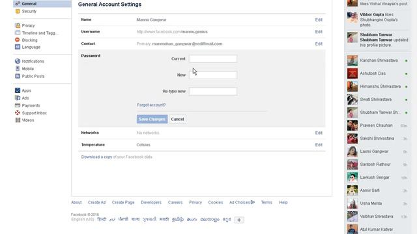Click the Create Ad footer link
This screenshot has height=234, width=417.
(x=97, y=202)
